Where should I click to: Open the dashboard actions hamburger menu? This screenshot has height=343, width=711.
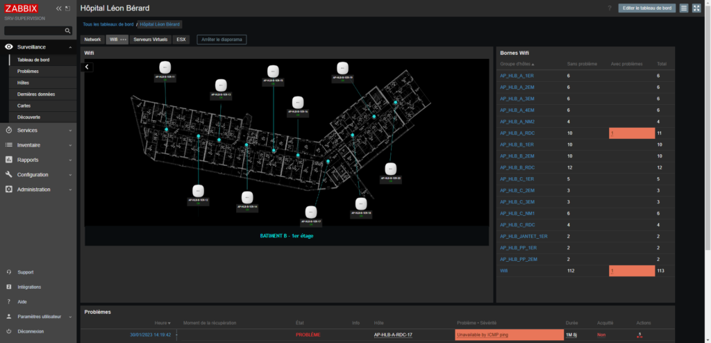[x=684, y=8]
